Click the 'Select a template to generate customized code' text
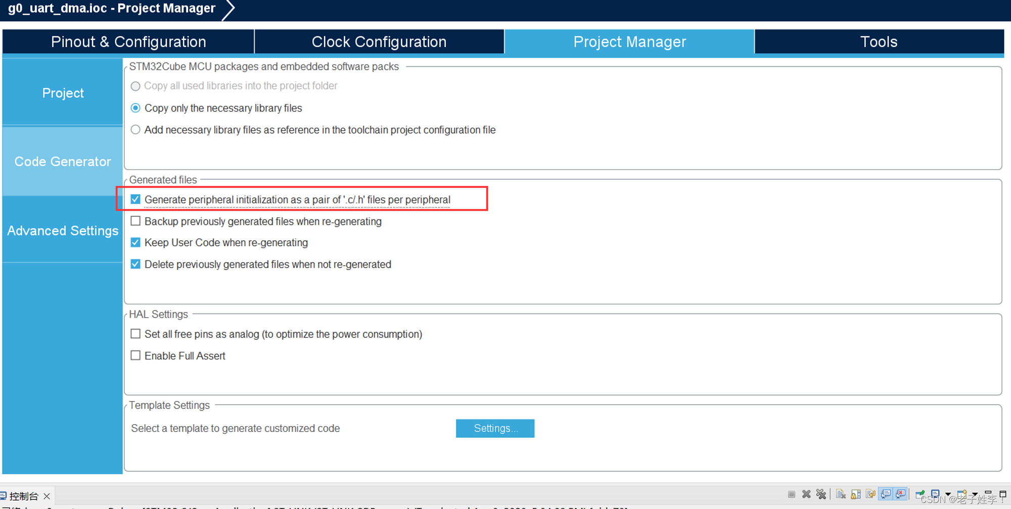1011x509 pixels. pos(236,428)
